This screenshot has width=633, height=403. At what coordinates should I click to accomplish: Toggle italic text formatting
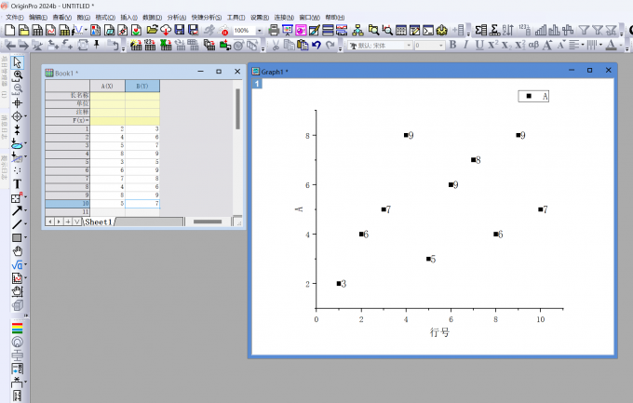[465, 45]
